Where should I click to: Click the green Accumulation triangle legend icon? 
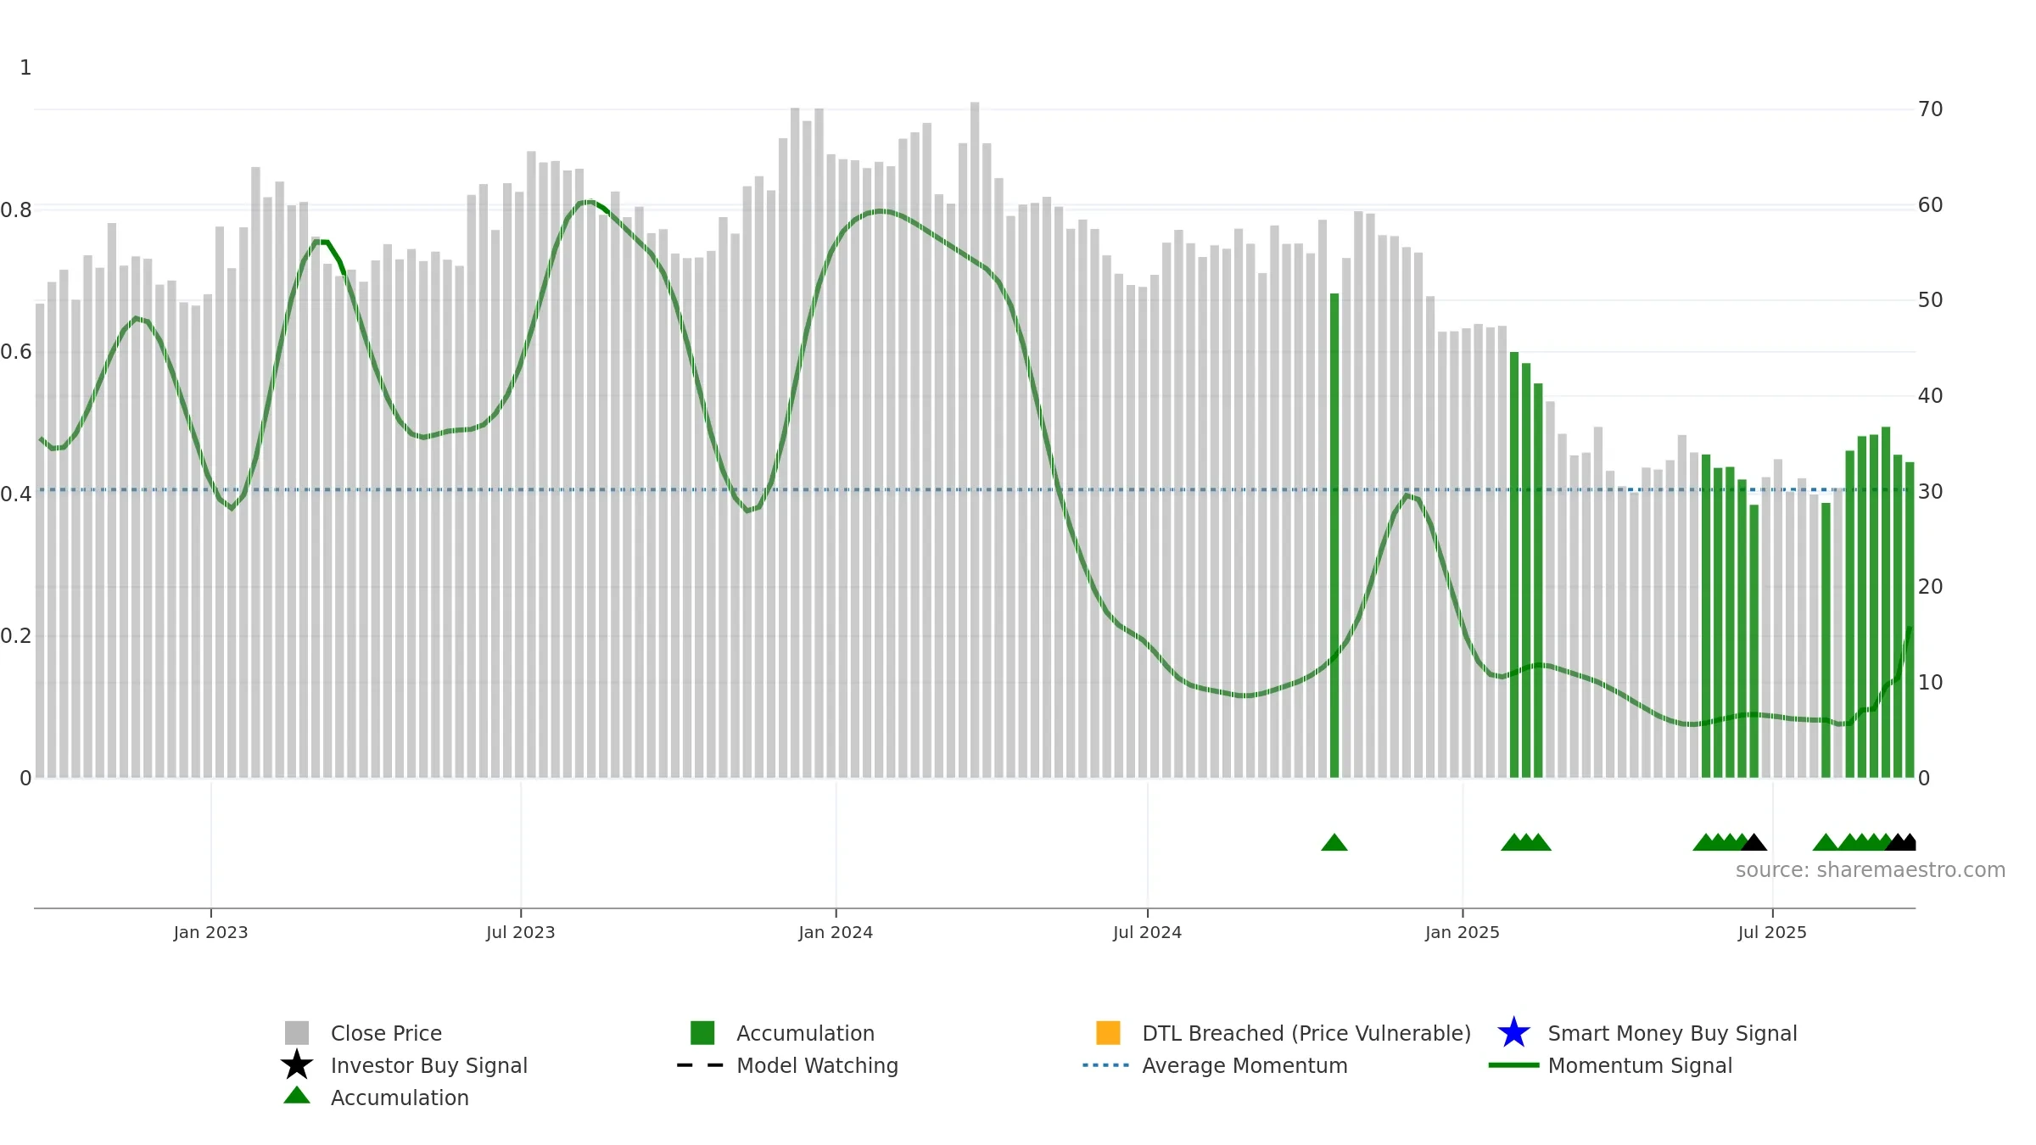click(297, 1096)
